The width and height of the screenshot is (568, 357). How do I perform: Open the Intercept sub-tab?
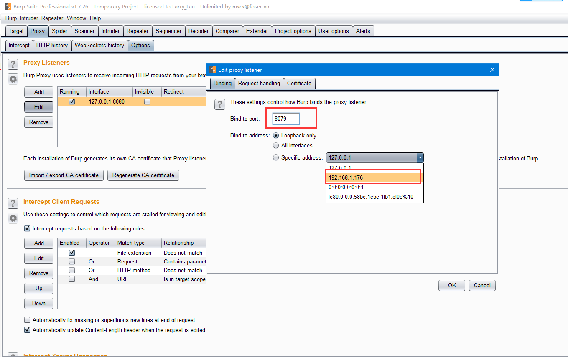pos(19,45)
